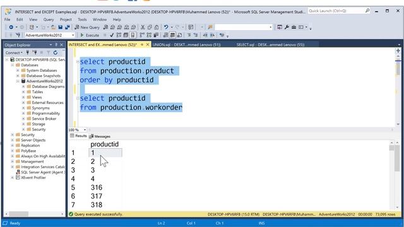404x227 pixels.
Task: Click the Copy icon in toolbar
Action: coord(150,27)
